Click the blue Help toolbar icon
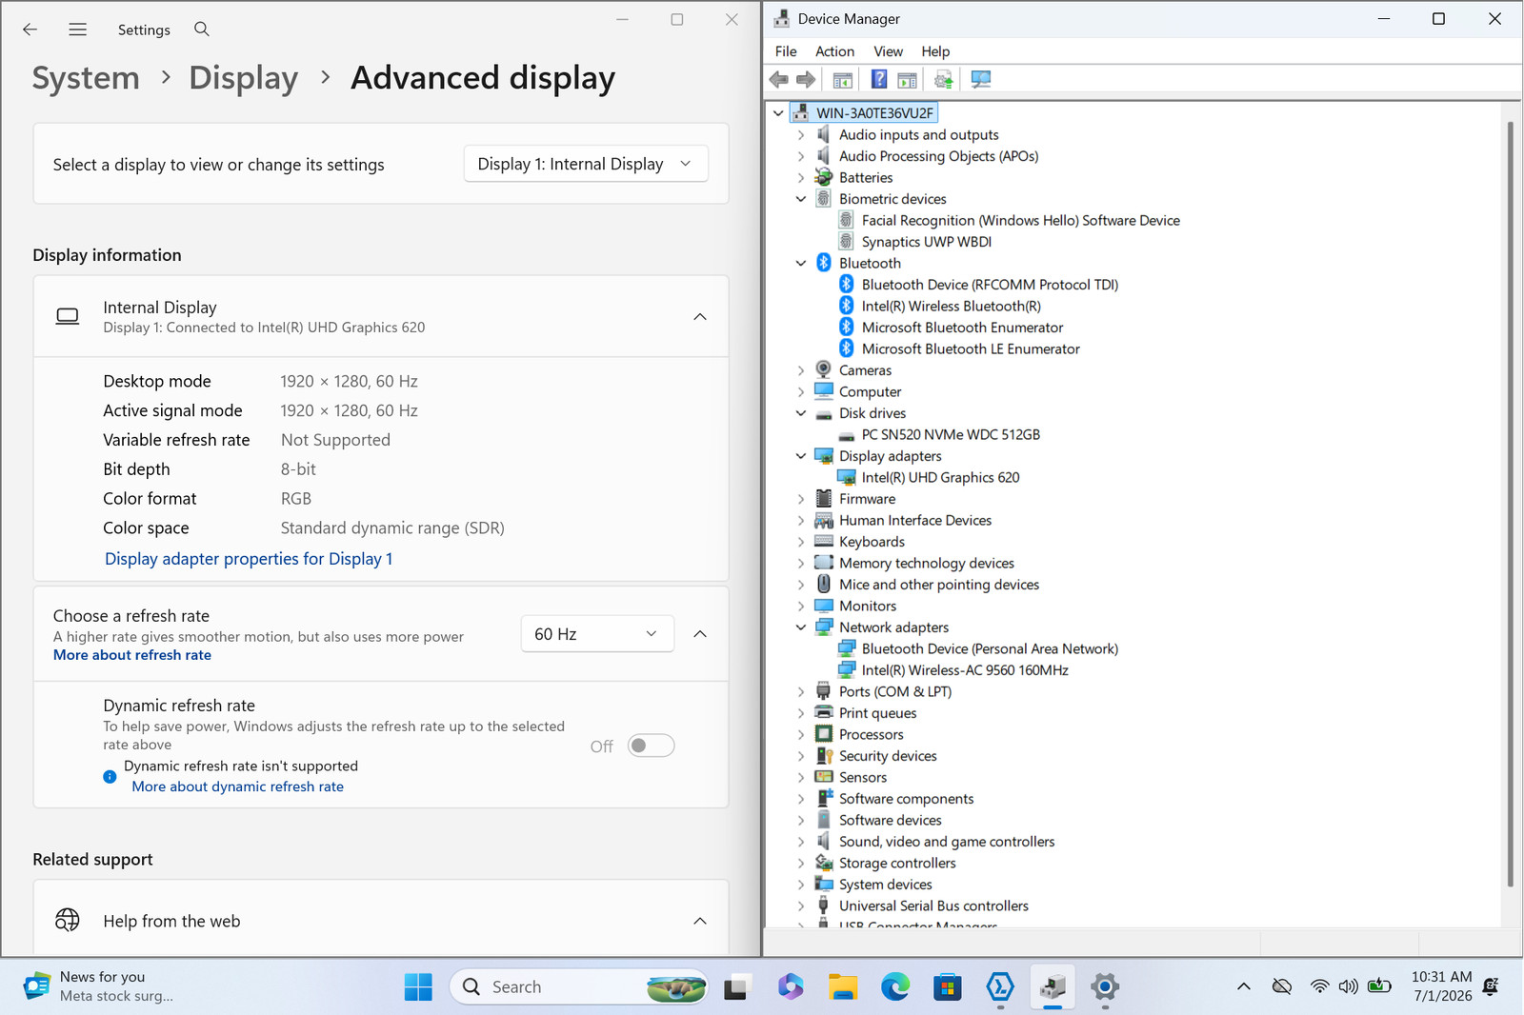1524x1015 pixels. (879, 79)
